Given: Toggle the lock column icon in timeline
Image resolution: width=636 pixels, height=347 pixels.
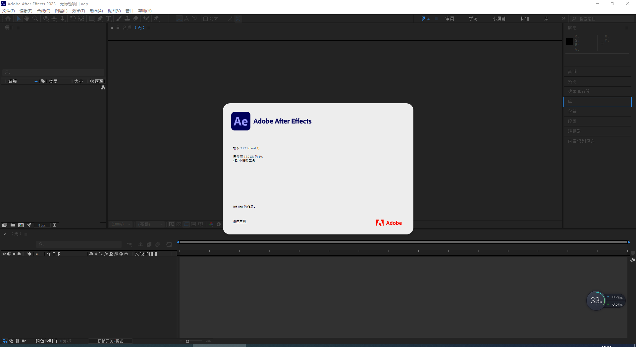Looking at the screenshot, I should (x=19, y=254).
